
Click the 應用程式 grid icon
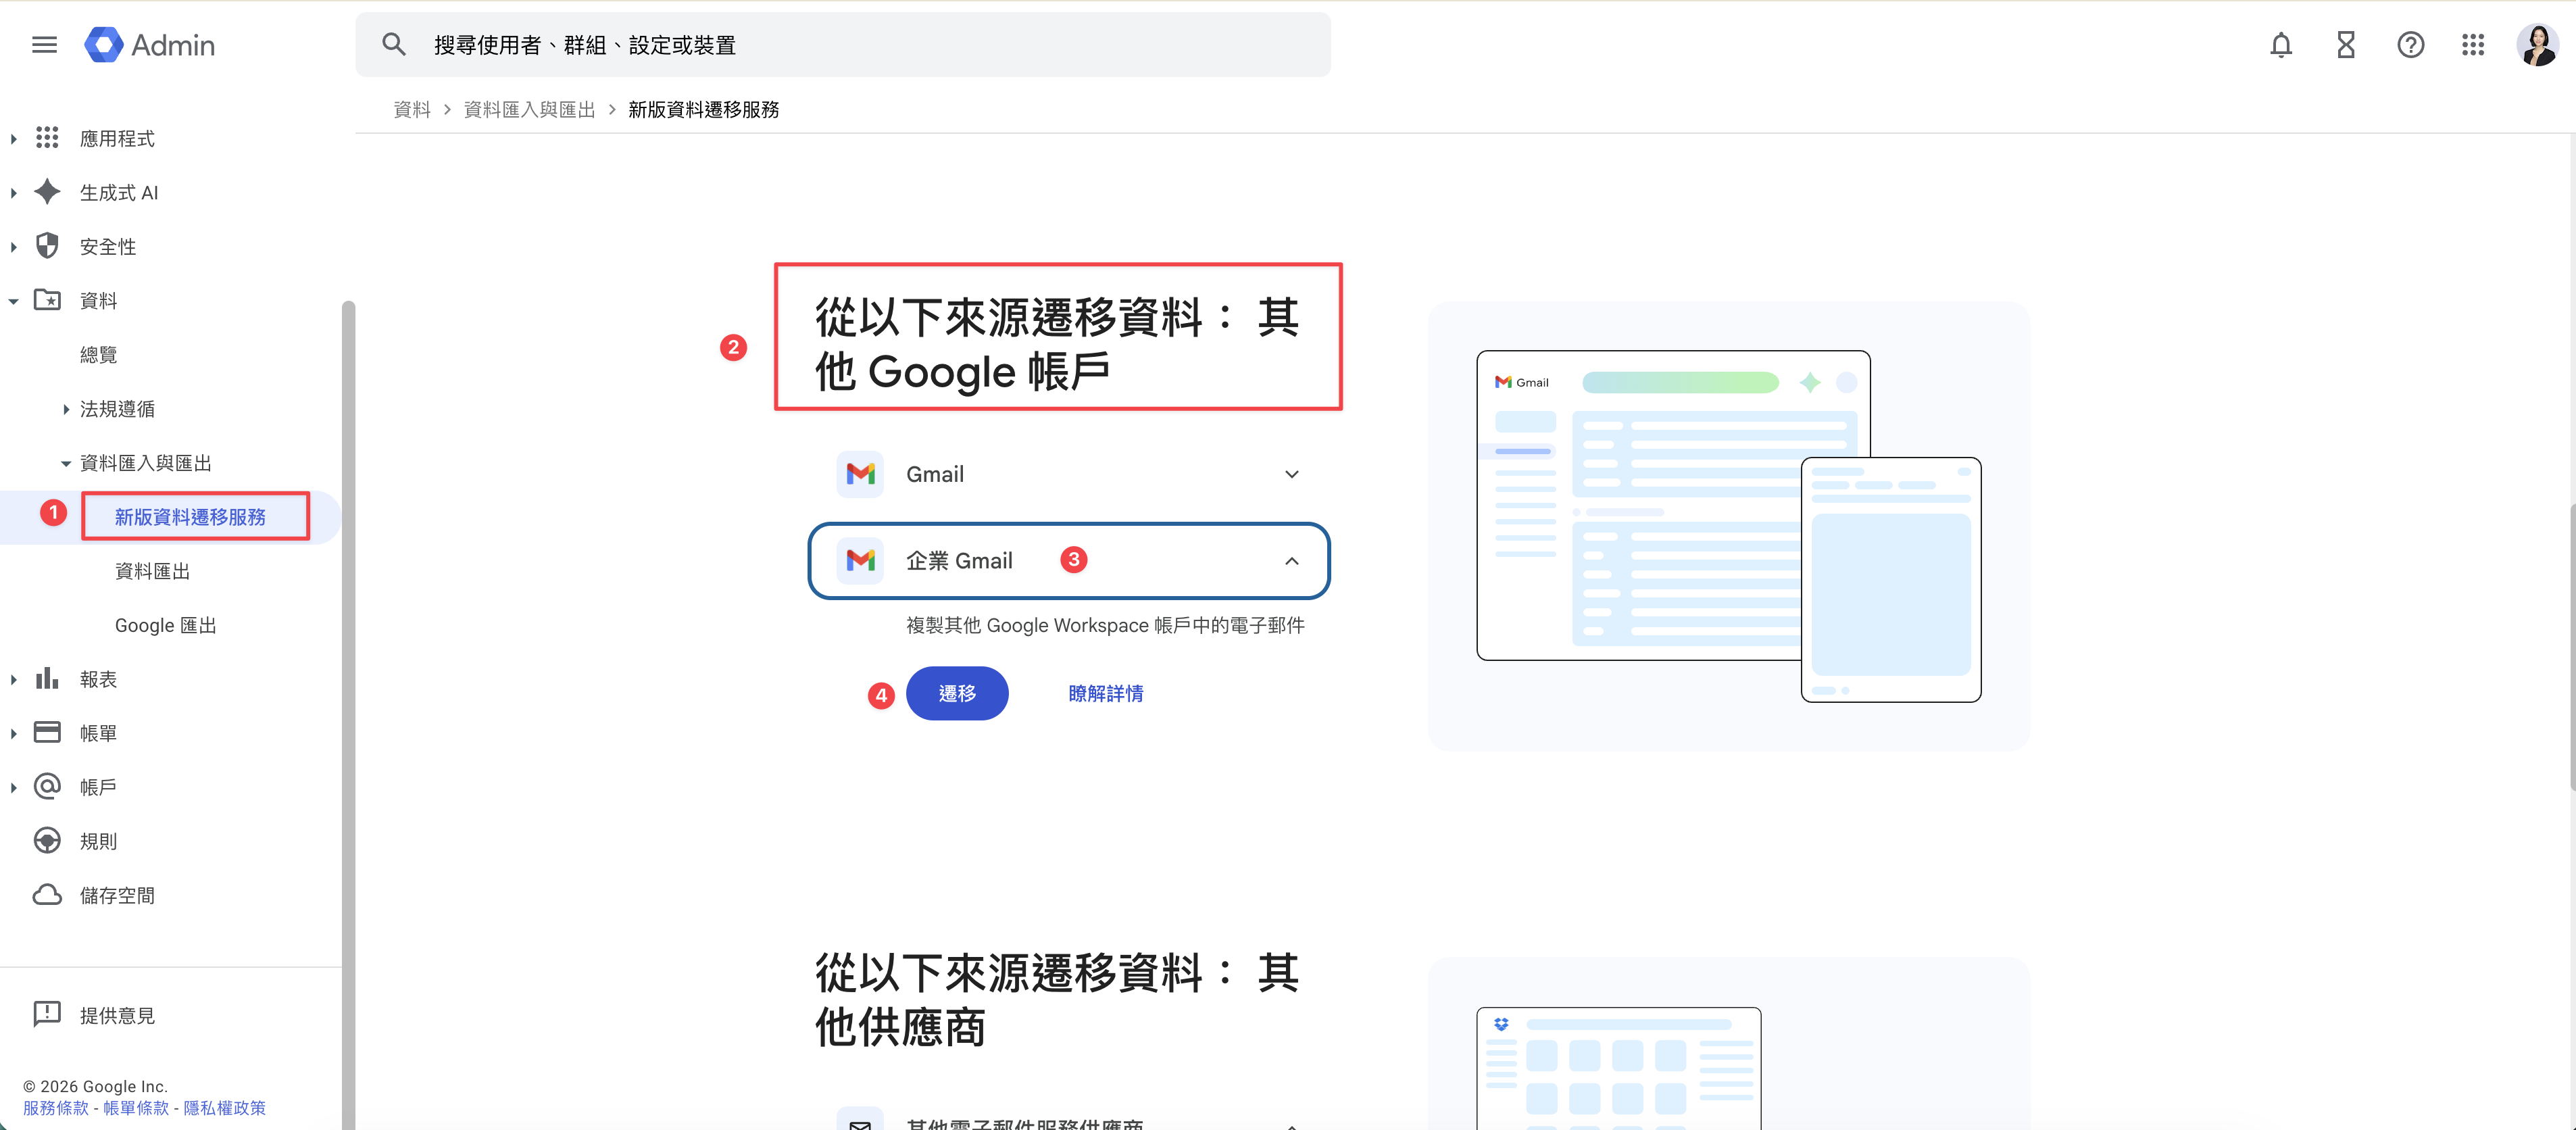pyautogui.click(x=47, y=138)
